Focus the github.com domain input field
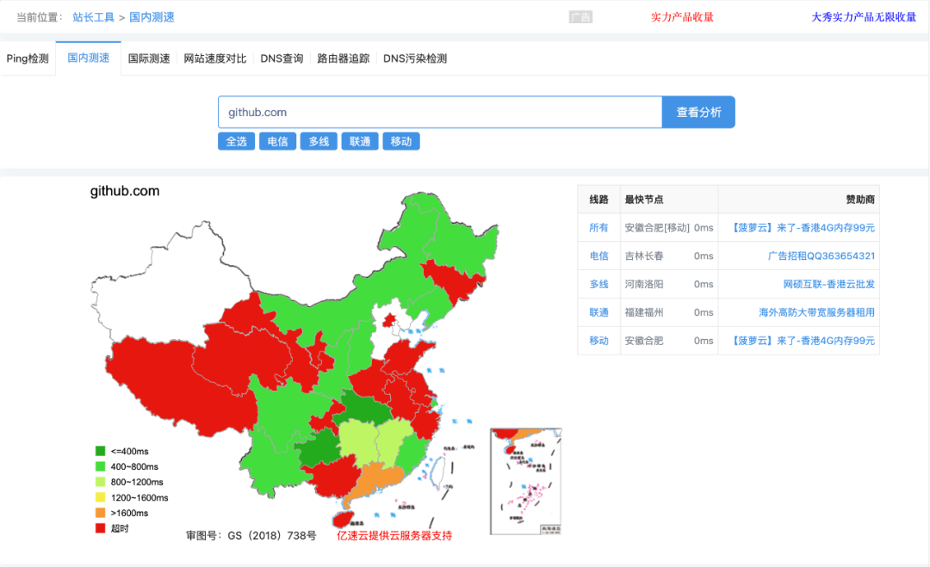The image size is (930, 567). 440,112
